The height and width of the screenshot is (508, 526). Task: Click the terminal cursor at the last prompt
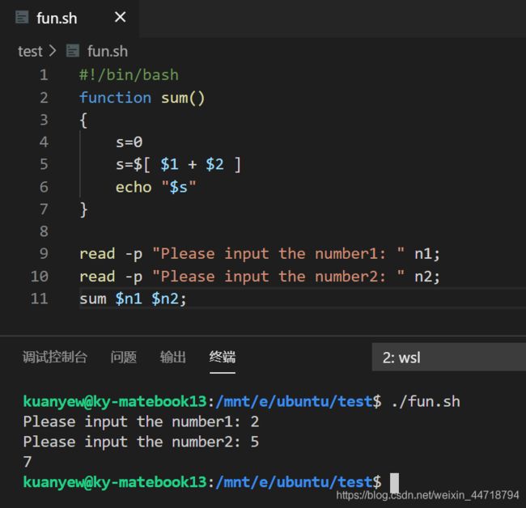395,482
